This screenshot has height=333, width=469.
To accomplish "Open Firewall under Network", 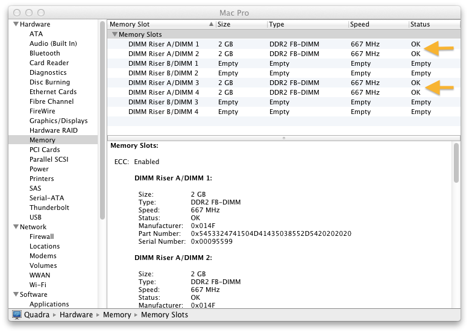I will tap(42, 236).
